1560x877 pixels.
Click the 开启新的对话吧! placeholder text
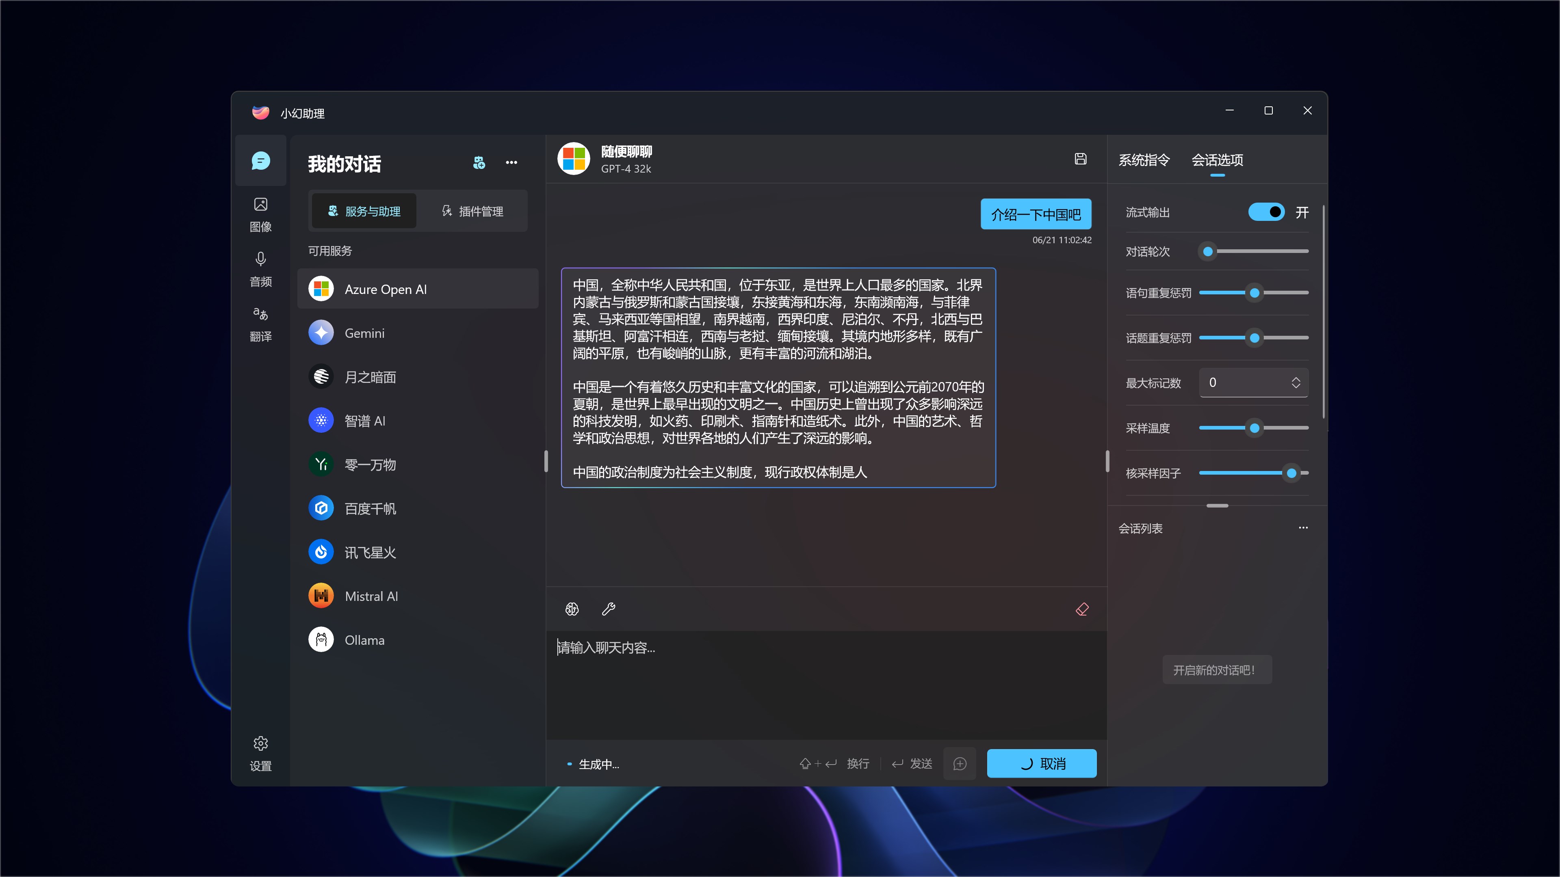coord(1214,670)
